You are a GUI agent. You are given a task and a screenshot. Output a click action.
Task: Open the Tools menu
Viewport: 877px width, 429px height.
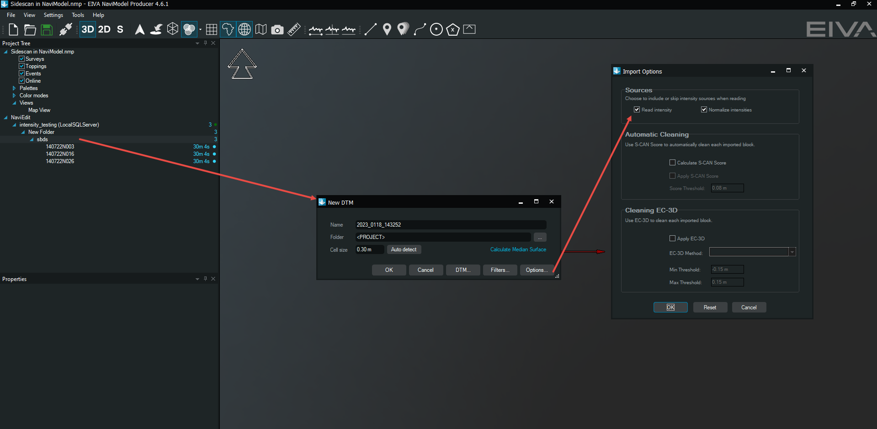(x=78, y=15)
